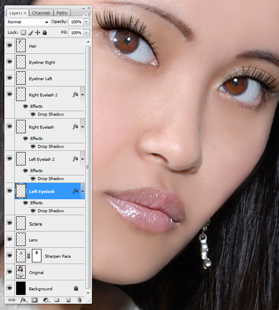Click fx icon on Left Eyelash layer
This screenshot has height=310, width=279.
(75, 191)
